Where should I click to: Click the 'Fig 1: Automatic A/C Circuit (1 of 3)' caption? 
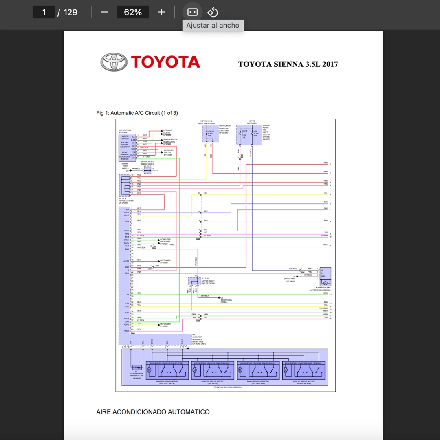coord(137,113)
